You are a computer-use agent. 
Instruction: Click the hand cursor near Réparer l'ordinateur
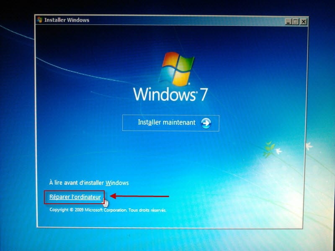[105, 202]
